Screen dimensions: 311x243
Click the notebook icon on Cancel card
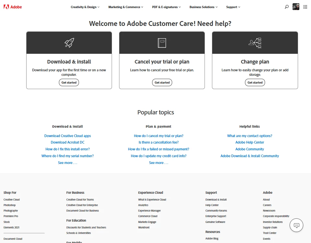tap(162, 43)
